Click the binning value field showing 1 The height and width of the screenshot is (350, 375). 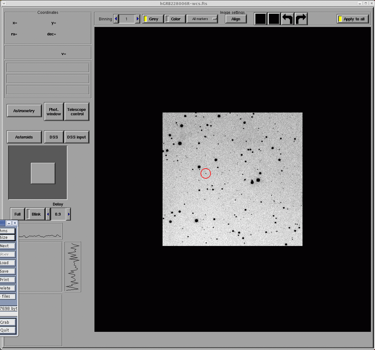pos(127,19)
